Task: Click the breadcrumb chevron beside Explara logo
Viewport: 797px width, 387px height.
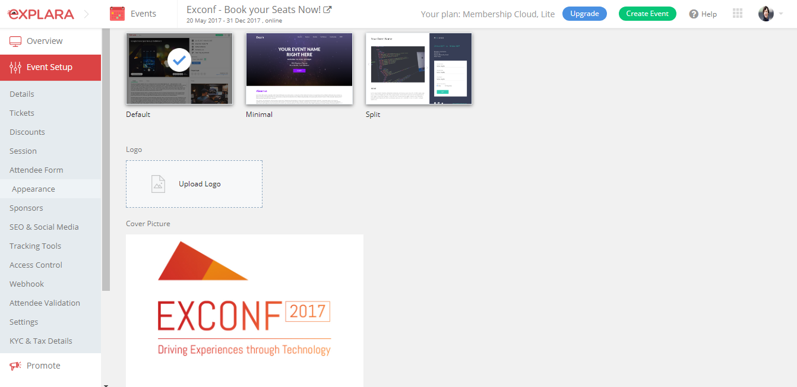Action: coord(87,14)
